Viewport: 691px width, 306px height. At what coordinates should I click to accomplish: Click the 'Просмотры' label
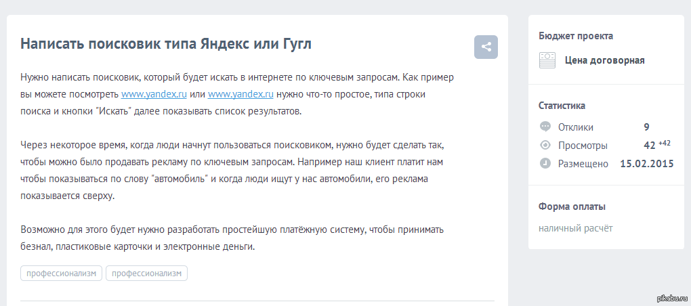[x=583, y=146]
